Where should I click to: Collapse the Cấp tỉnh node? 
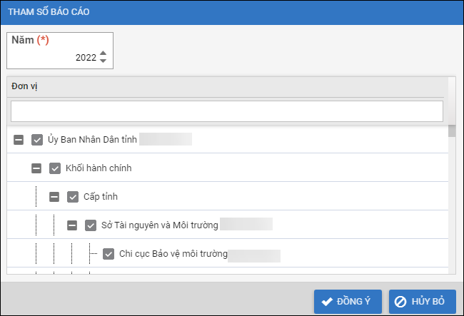click(55, 197)
